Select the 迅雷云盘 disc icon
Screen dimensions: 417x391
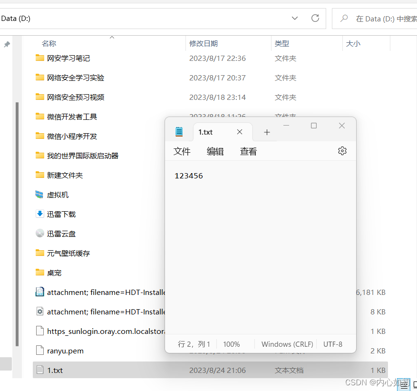click(39, 233)
